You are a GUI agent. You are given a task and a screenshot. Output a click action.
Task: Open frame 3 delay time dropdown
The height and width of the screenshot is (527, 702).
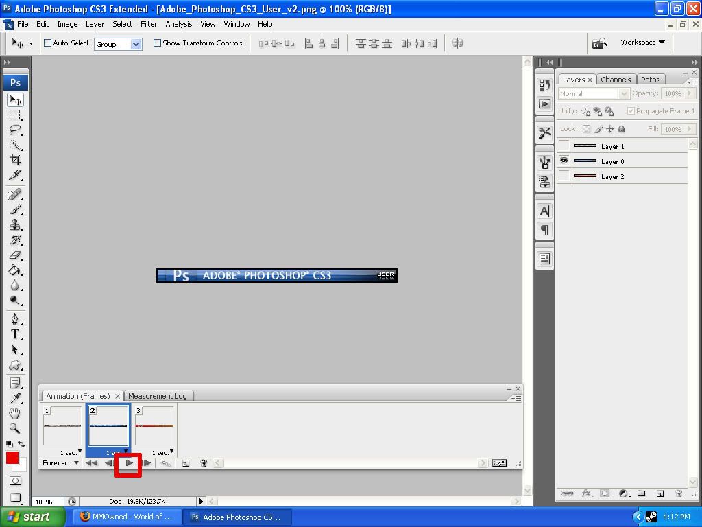(x=162, y=452)
